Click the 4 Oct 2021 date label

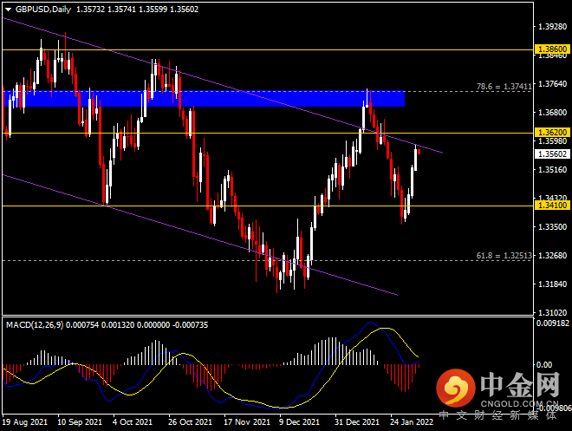click(x=133, y=422)
